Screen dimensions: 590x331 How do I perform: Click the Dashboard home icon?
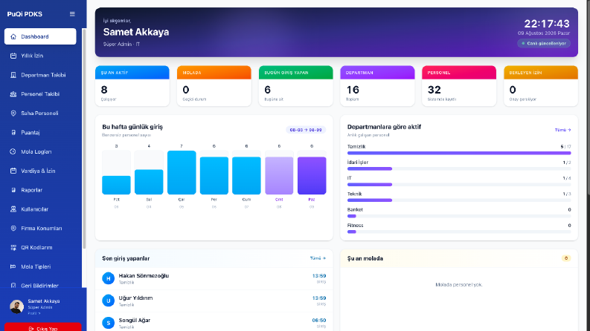pos(13,36)
